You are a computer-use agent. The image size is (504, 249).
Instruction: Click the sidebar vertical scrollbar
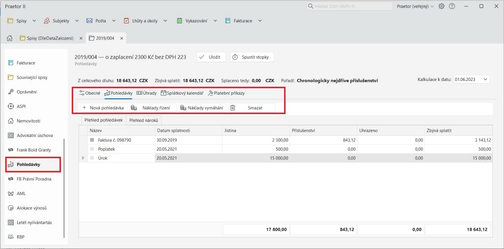(x=64, y=188)
